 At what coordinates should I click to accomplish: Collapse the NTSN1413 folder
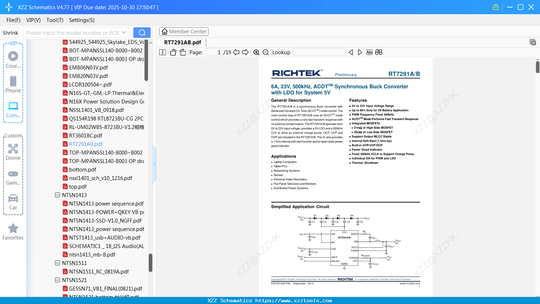point(57,195)
